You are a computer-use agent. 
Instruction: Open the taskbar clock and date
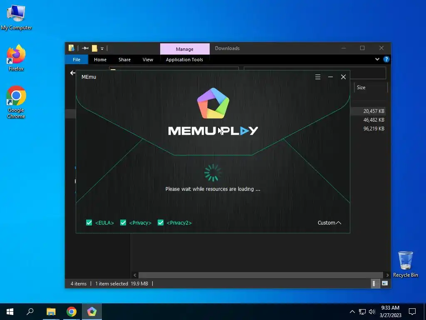[390, 312]
